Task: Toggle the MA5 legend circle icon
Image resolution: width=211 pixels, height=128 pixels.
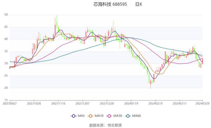Action: 74,116
